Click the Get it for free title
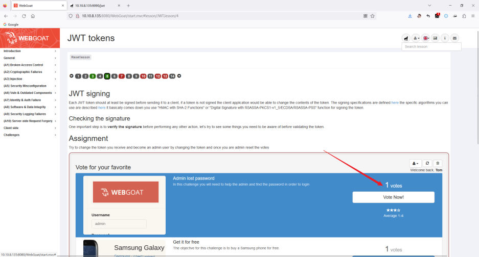 coord(186,242)
